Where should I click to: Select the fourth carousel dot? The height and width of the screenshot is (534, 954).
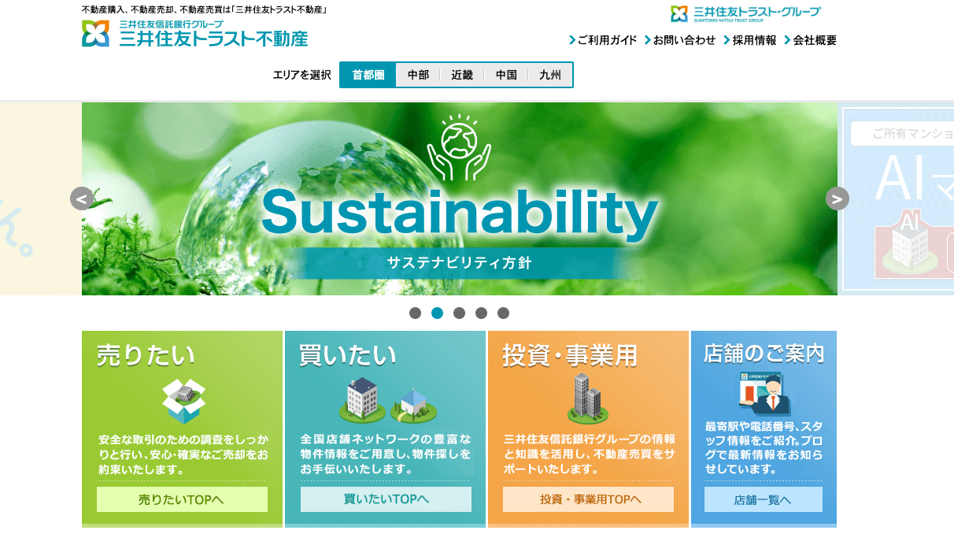pyautogui.click(x=481, y=313)
